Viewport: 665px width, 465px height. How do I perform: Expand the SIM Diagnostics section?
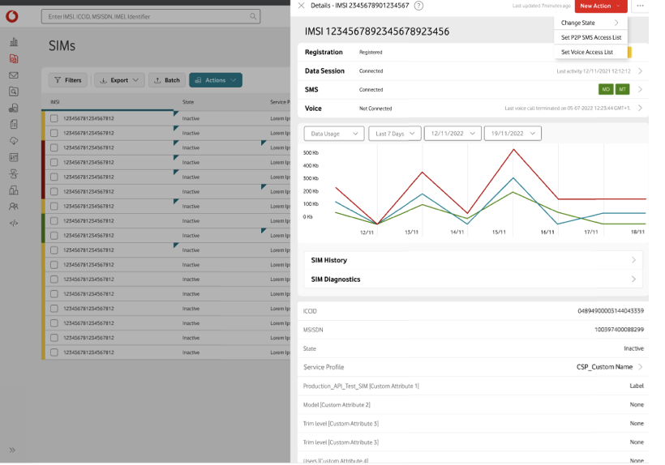click(473, 279)
